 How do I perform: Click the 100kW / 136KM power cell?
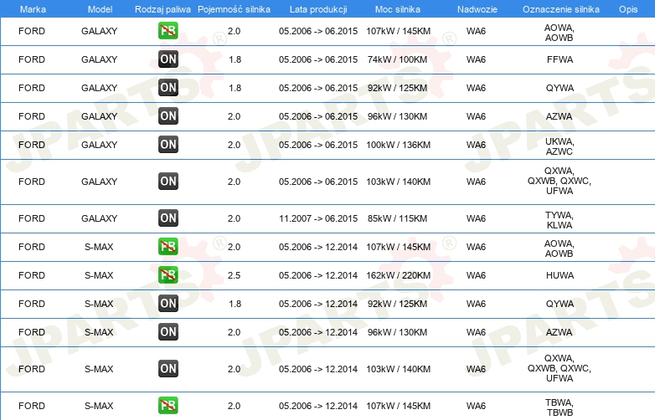(398, 145)
